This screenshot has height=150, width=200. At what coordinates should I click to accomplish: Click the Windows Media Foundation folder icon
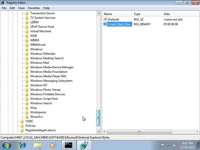(x=27, y=72)
